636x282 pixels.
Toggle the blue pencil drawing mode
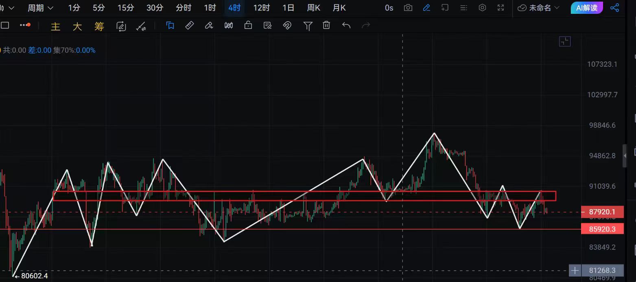pos(426,8)
